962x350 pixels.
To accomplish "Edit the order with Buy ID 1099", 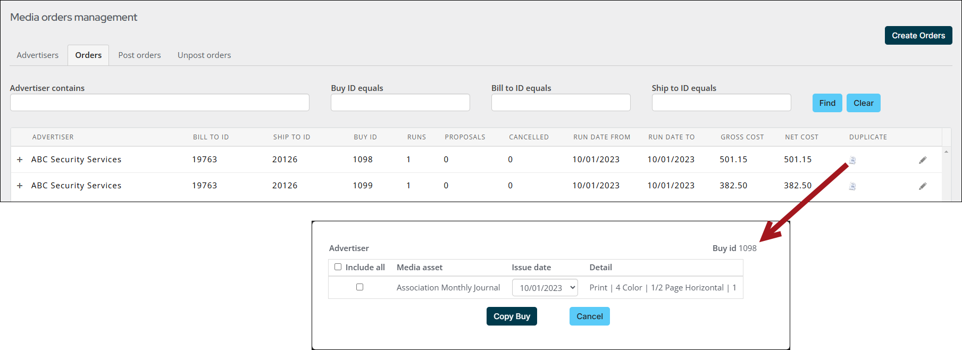I will pyautogui.click(x=923, y=186).
